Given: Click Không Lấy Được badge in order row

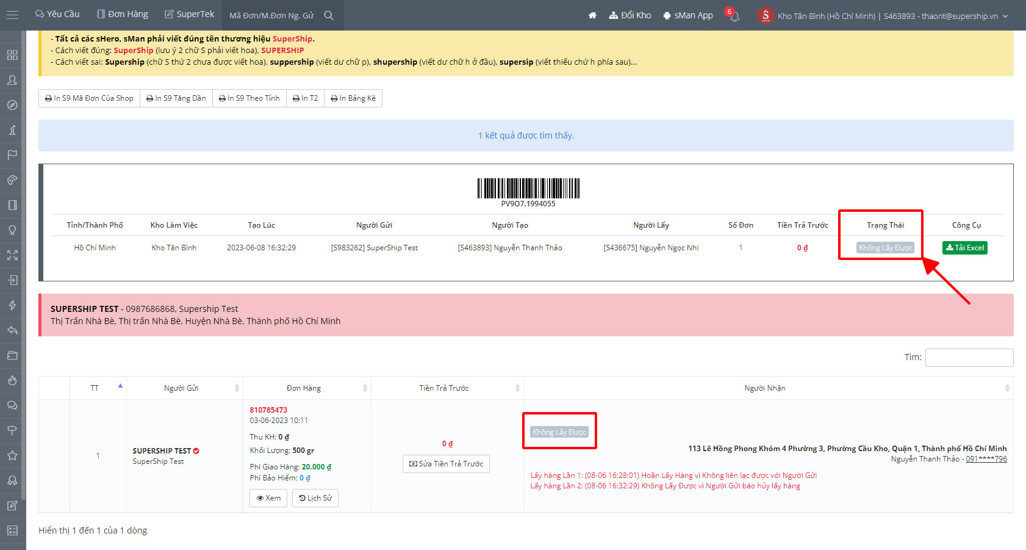Looking at the screenshot, I should [559, 432].
